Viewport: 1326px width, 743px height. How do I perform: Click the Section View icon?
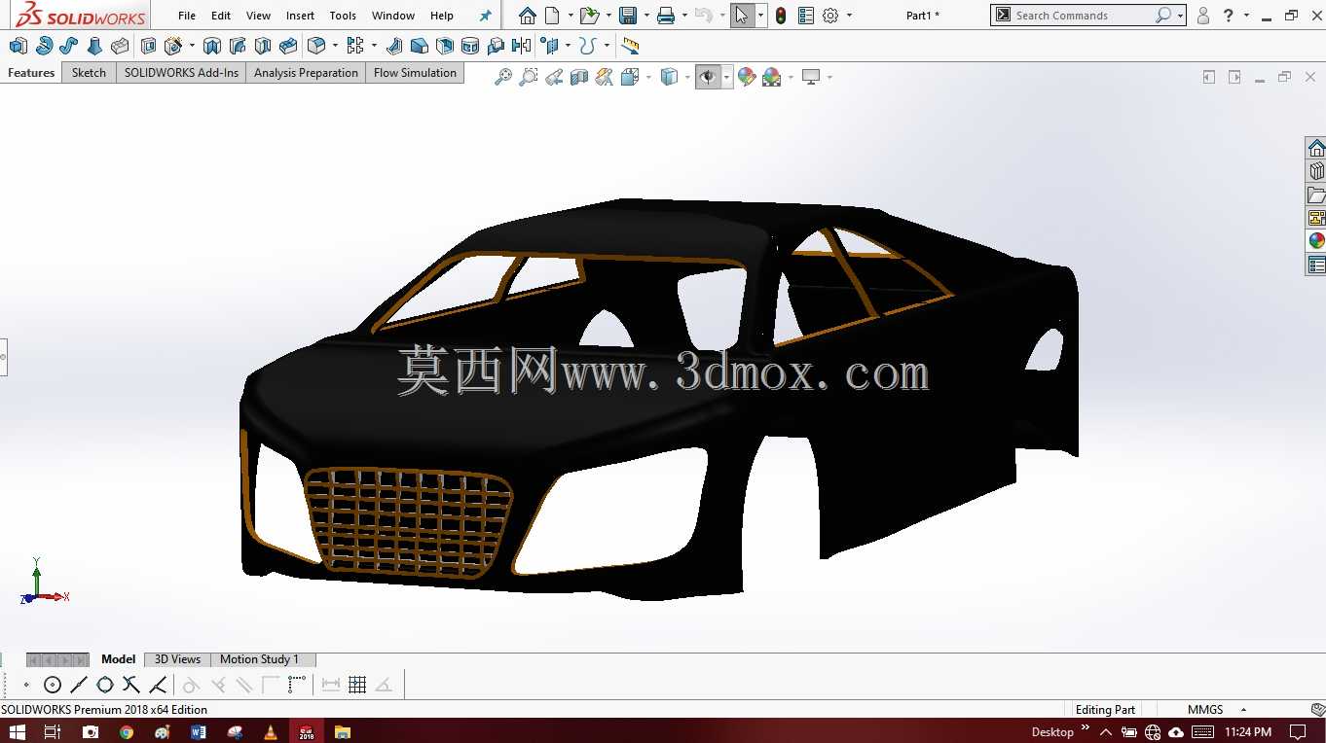(579, 77)
